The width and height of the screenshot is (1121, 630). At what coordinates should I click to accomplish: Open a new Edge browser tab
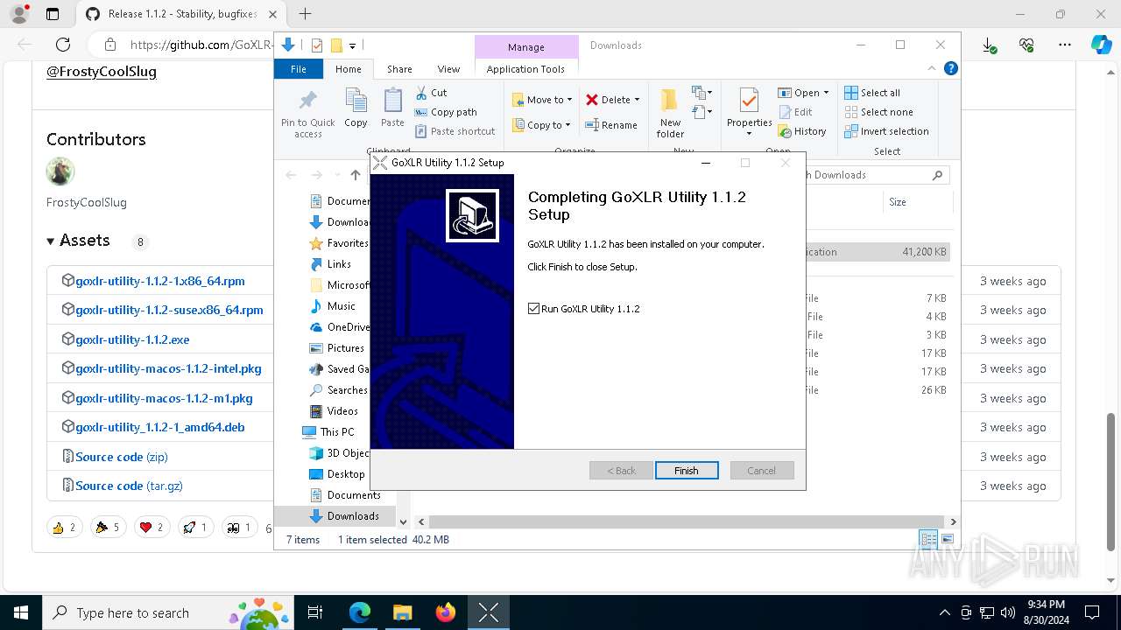pyautogui.click(x=305, y=14)
